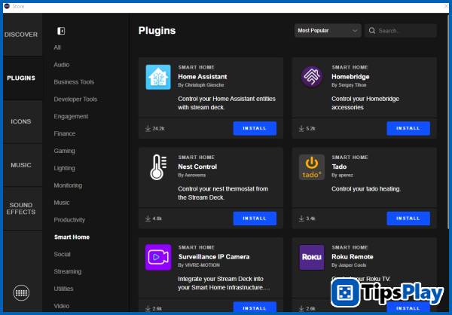The width and height of the screenshot is (452, 315).
Task: Open the Surveillance IP Camera title
Action: (214, 257)
